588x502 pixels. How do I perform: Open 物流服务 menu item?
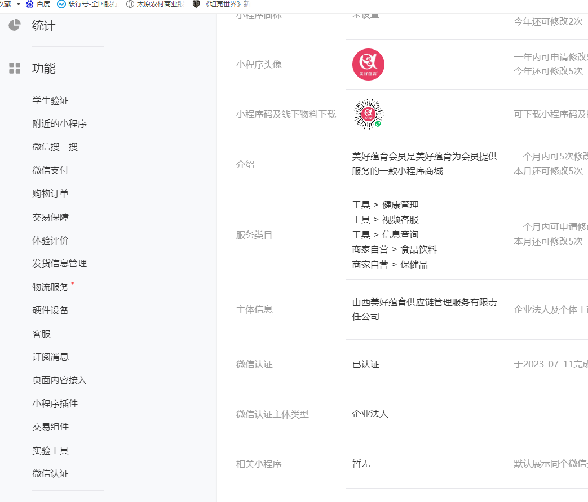[51, 287]
